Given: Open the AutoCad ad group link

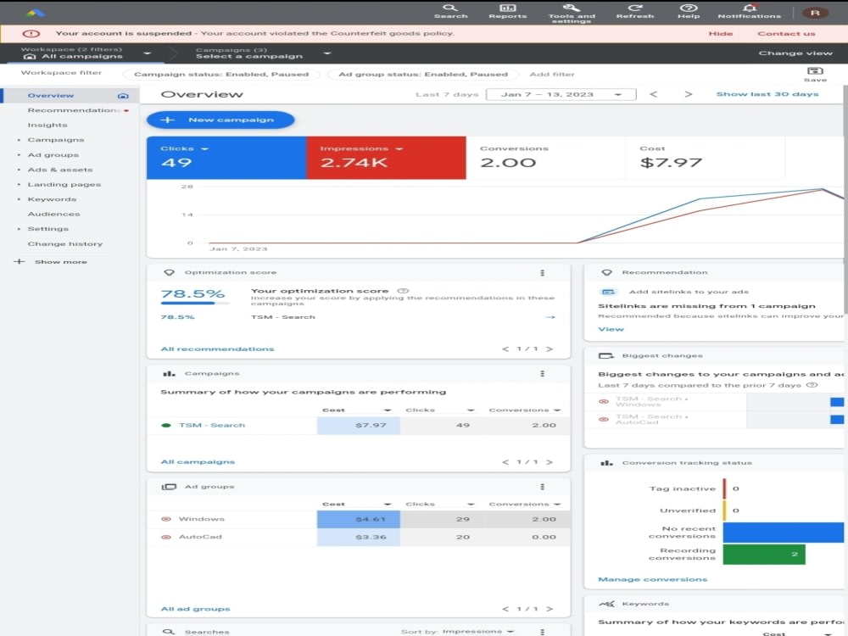Looking at the screenshot, I should pyautogui.click(x=200, y=537).
